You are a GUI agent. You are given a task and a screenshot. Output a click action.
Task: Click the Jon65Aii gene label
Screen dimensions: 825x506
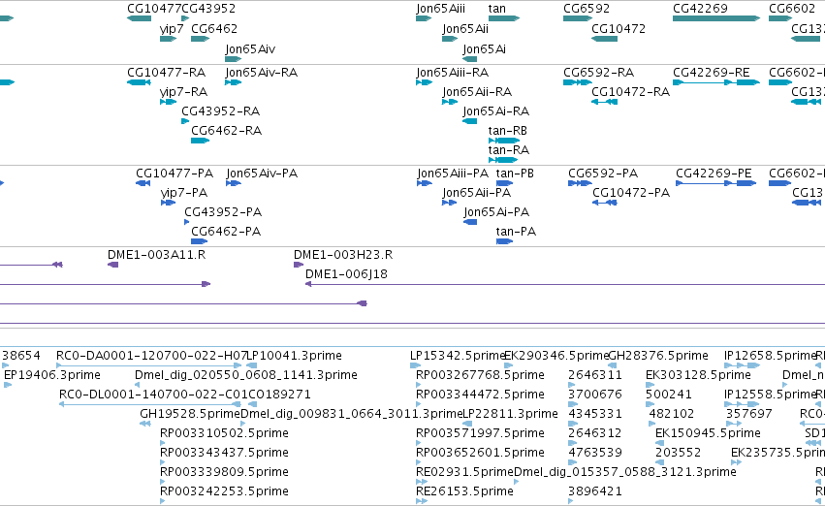coord(465,28)
